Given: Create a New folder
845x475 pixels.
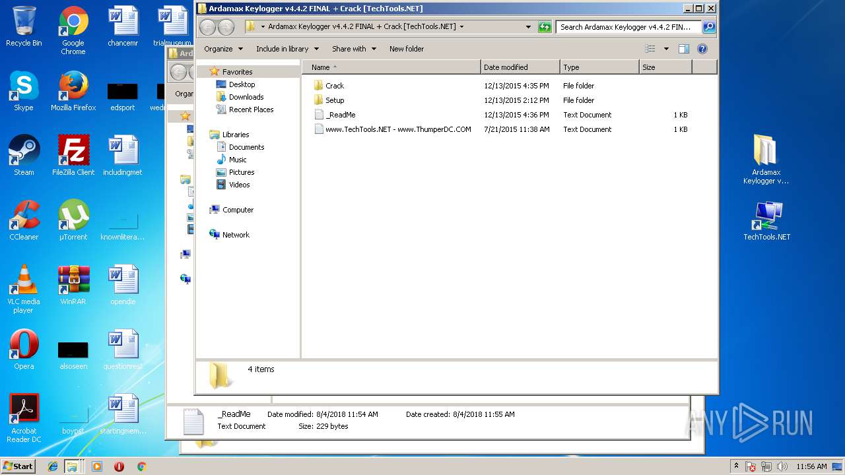Looking at the screenshot, I should coord(407,49).
